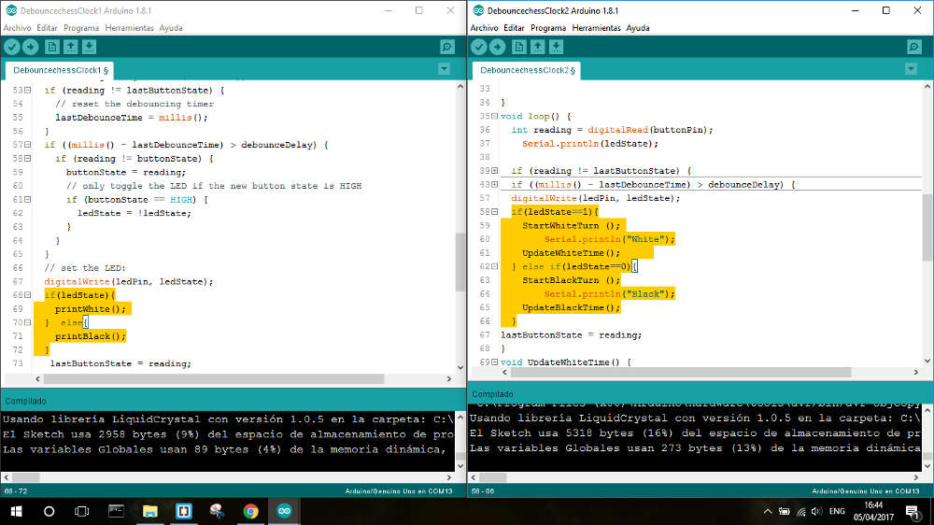This screenshot has width=934, height=525.
Task: Open Herramientas menu in DebouncechessClock2 window
Action: [596, 28]
